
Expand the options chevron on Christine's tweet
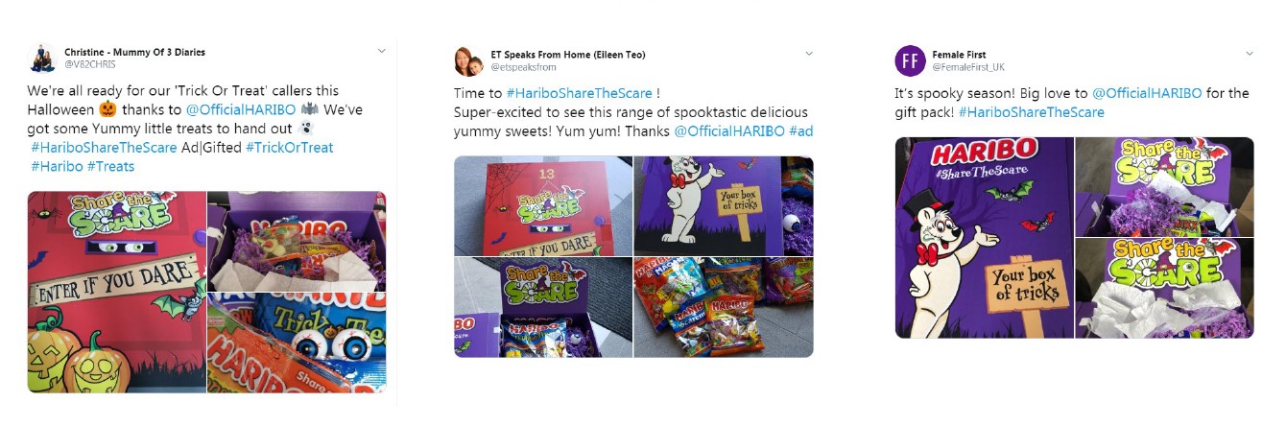(x=381, y=51)
